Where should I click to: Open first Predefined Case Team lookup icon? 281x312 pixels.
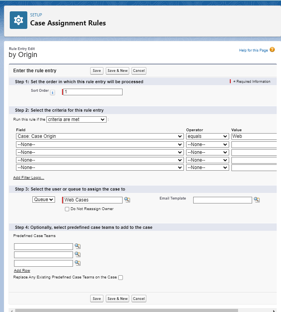point(77,246)
